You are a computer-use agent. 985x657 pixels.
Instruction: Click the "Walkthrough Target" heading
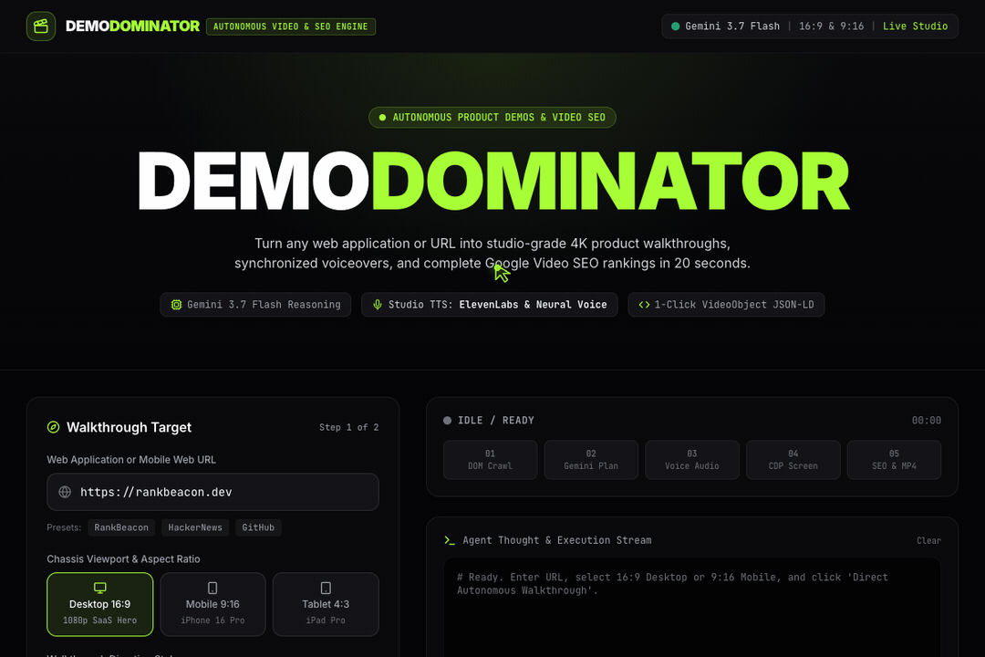tap(129, 428)
